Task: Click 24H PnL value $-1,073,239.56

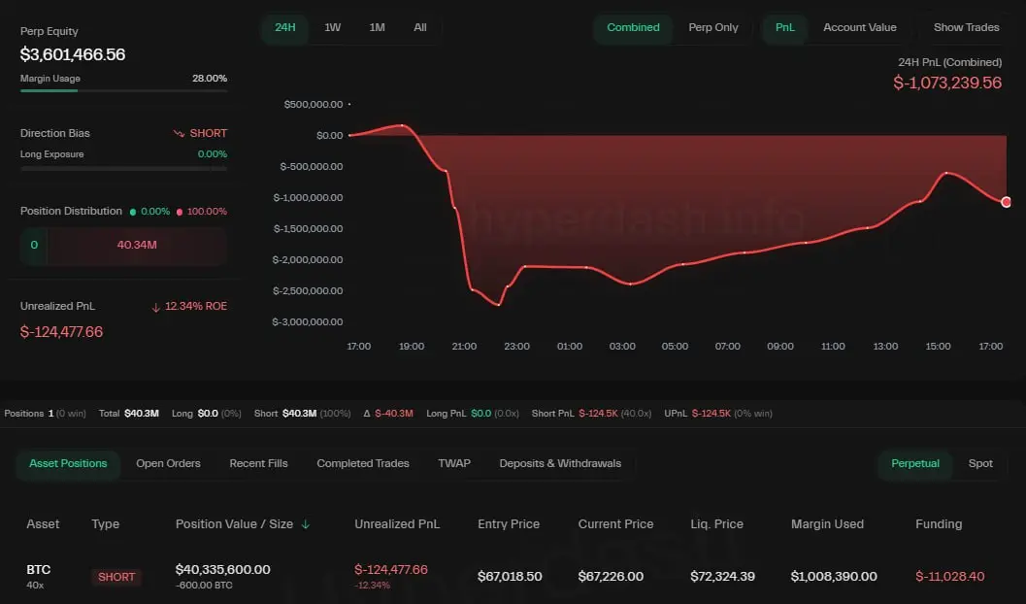Action: click(947, 84)
